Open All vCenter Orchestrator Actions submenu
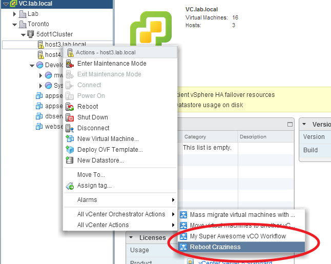331x264 pixels. click(120, 214)
